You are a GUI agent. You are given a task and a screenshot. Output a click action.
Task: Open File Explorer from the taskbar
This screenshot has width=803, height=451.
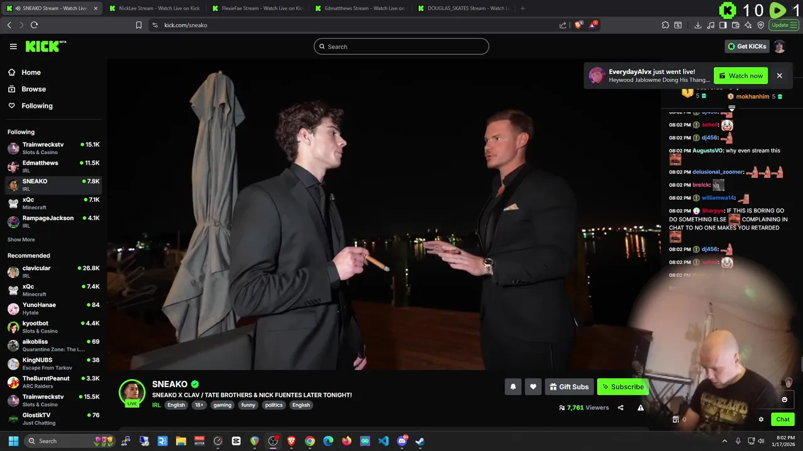(181, 441)
